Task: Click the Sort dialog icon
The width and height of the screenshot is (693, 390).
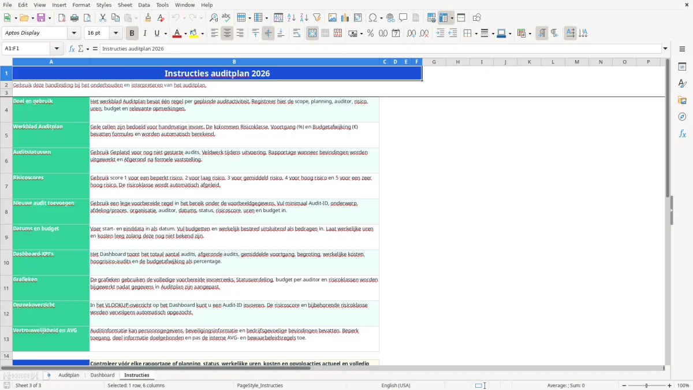Action: pos(278,18)
